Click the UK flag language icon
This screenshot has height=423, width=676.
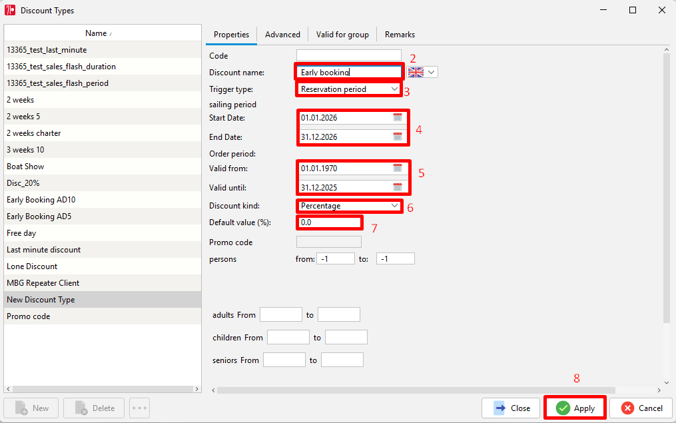tap(416, 73)
